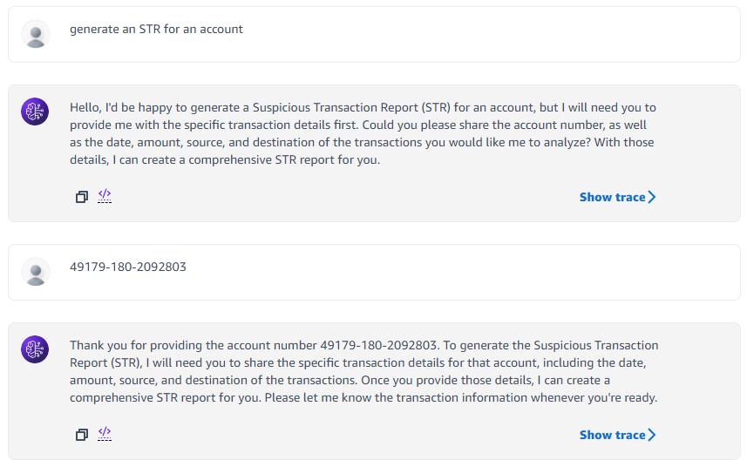Viewport: 747px width, 467px height.
Task: Click the purple agent avatar beside Thank you message
Action: [35, 349]
